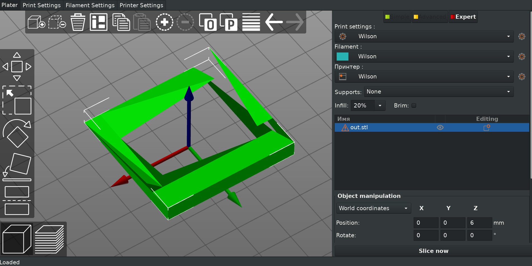Click the Position X input field
Screen dimensions: 532x266
click(426, 223)
